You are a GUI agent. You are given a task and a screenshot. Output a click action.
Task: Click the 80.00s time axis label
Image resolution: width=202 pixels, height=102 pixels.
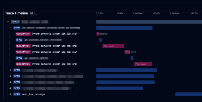[175, 13]
